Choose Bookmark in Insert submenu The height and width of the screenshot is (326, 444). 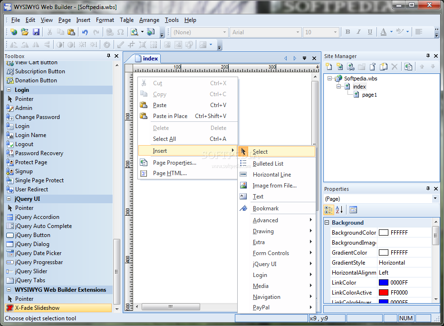pos(277,208)
